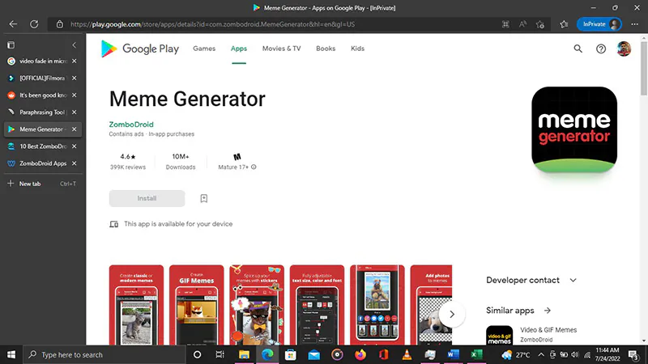The width and height of the screenshot is (648, 364).
Task: Open the browser Settings and more menu
Action: pos(635,24)
